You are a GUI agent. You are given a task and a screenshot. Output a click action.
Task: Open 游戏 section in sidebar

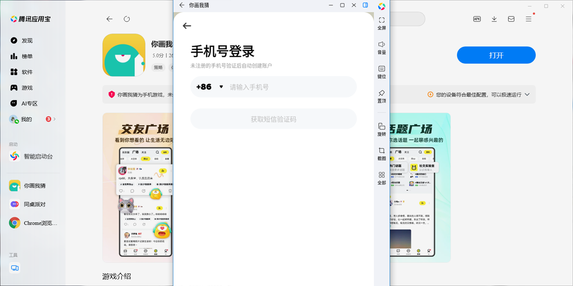pos(22,88)
